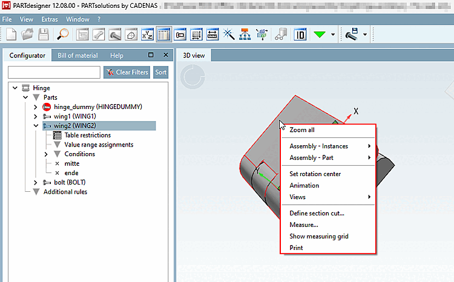Select the mitte tree item
The height and width of the screenshot is (282, 454).
tap(72, 163)
